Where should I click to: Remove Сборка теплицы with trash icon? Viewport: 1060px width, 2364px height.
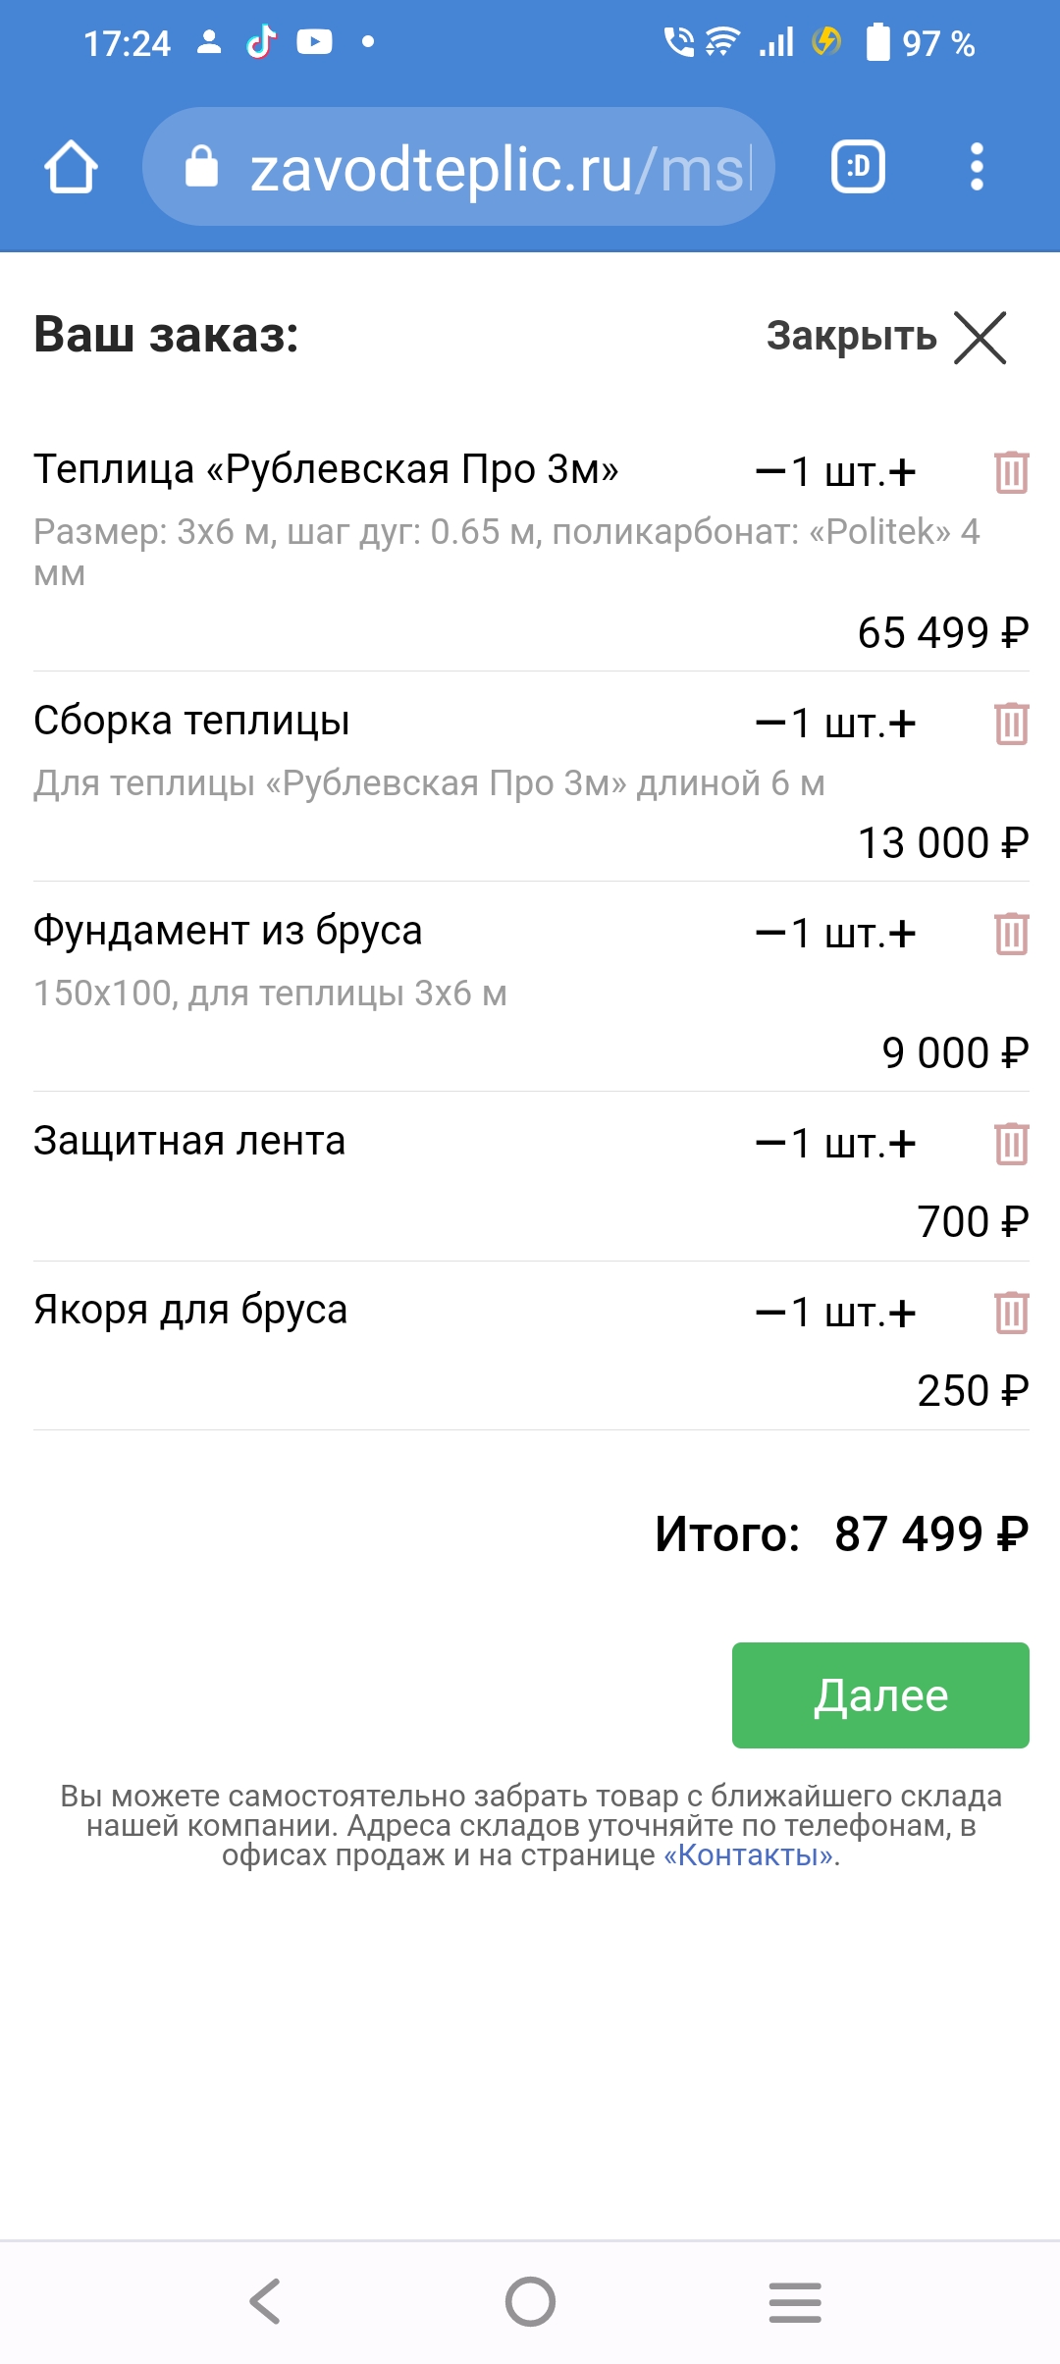(x=1011, y=724)
